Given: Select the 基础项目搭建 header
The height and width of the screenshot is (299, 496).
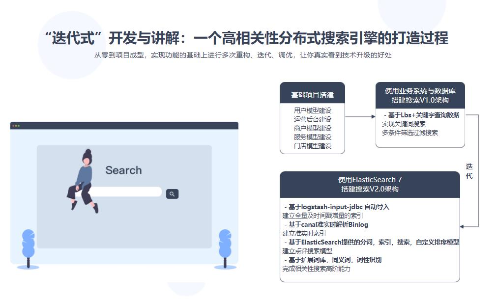Looking at the screenshot, I should point(312,95).
